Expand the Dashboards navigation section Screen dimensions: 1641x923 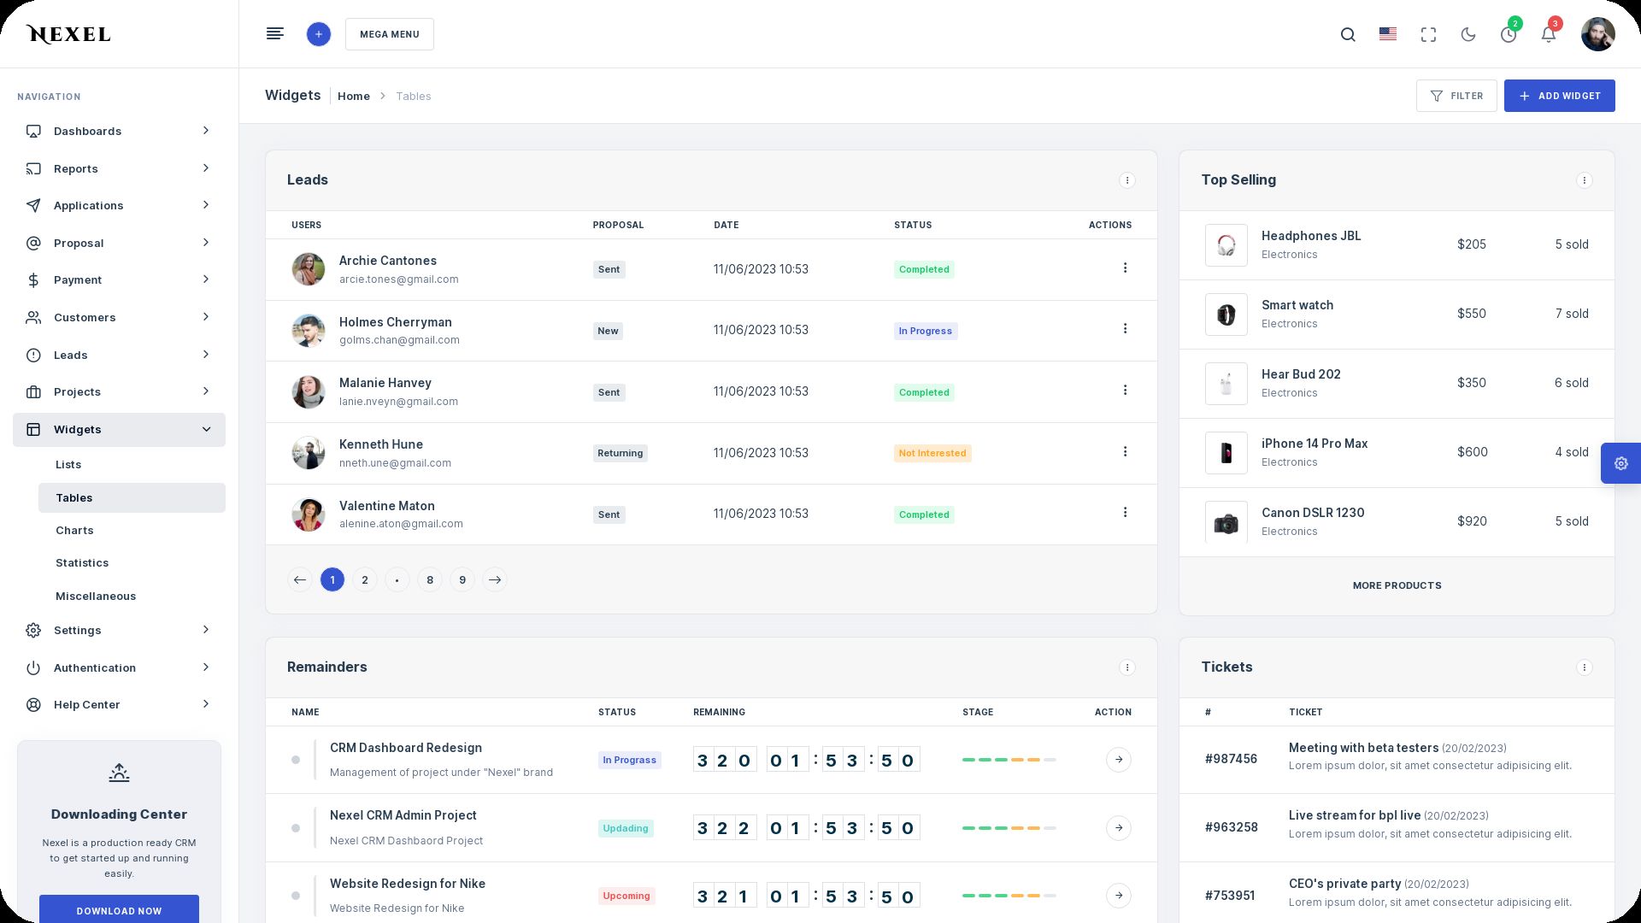(x=119, y=131)
